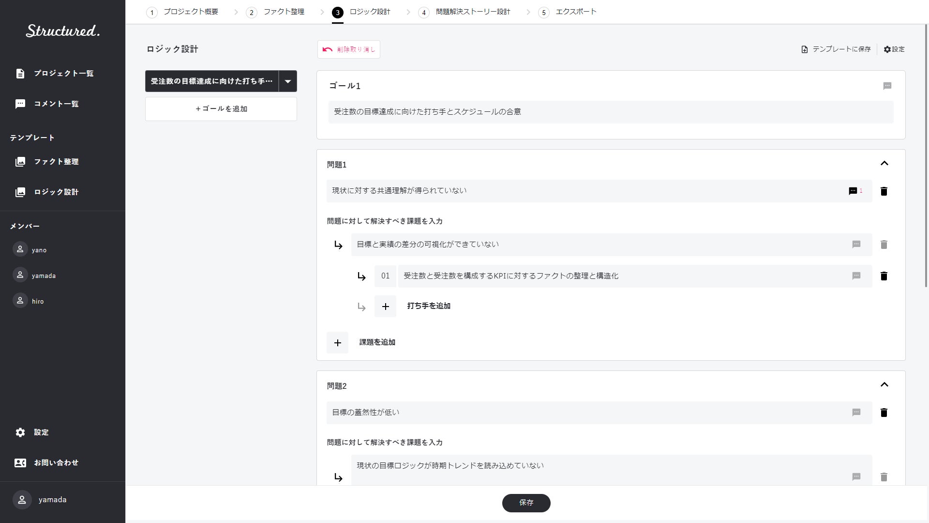Viewport: 929px width, 523px height.
Task: Open comment on 目標と実績の差分 issue row
Action: (856, 245)
